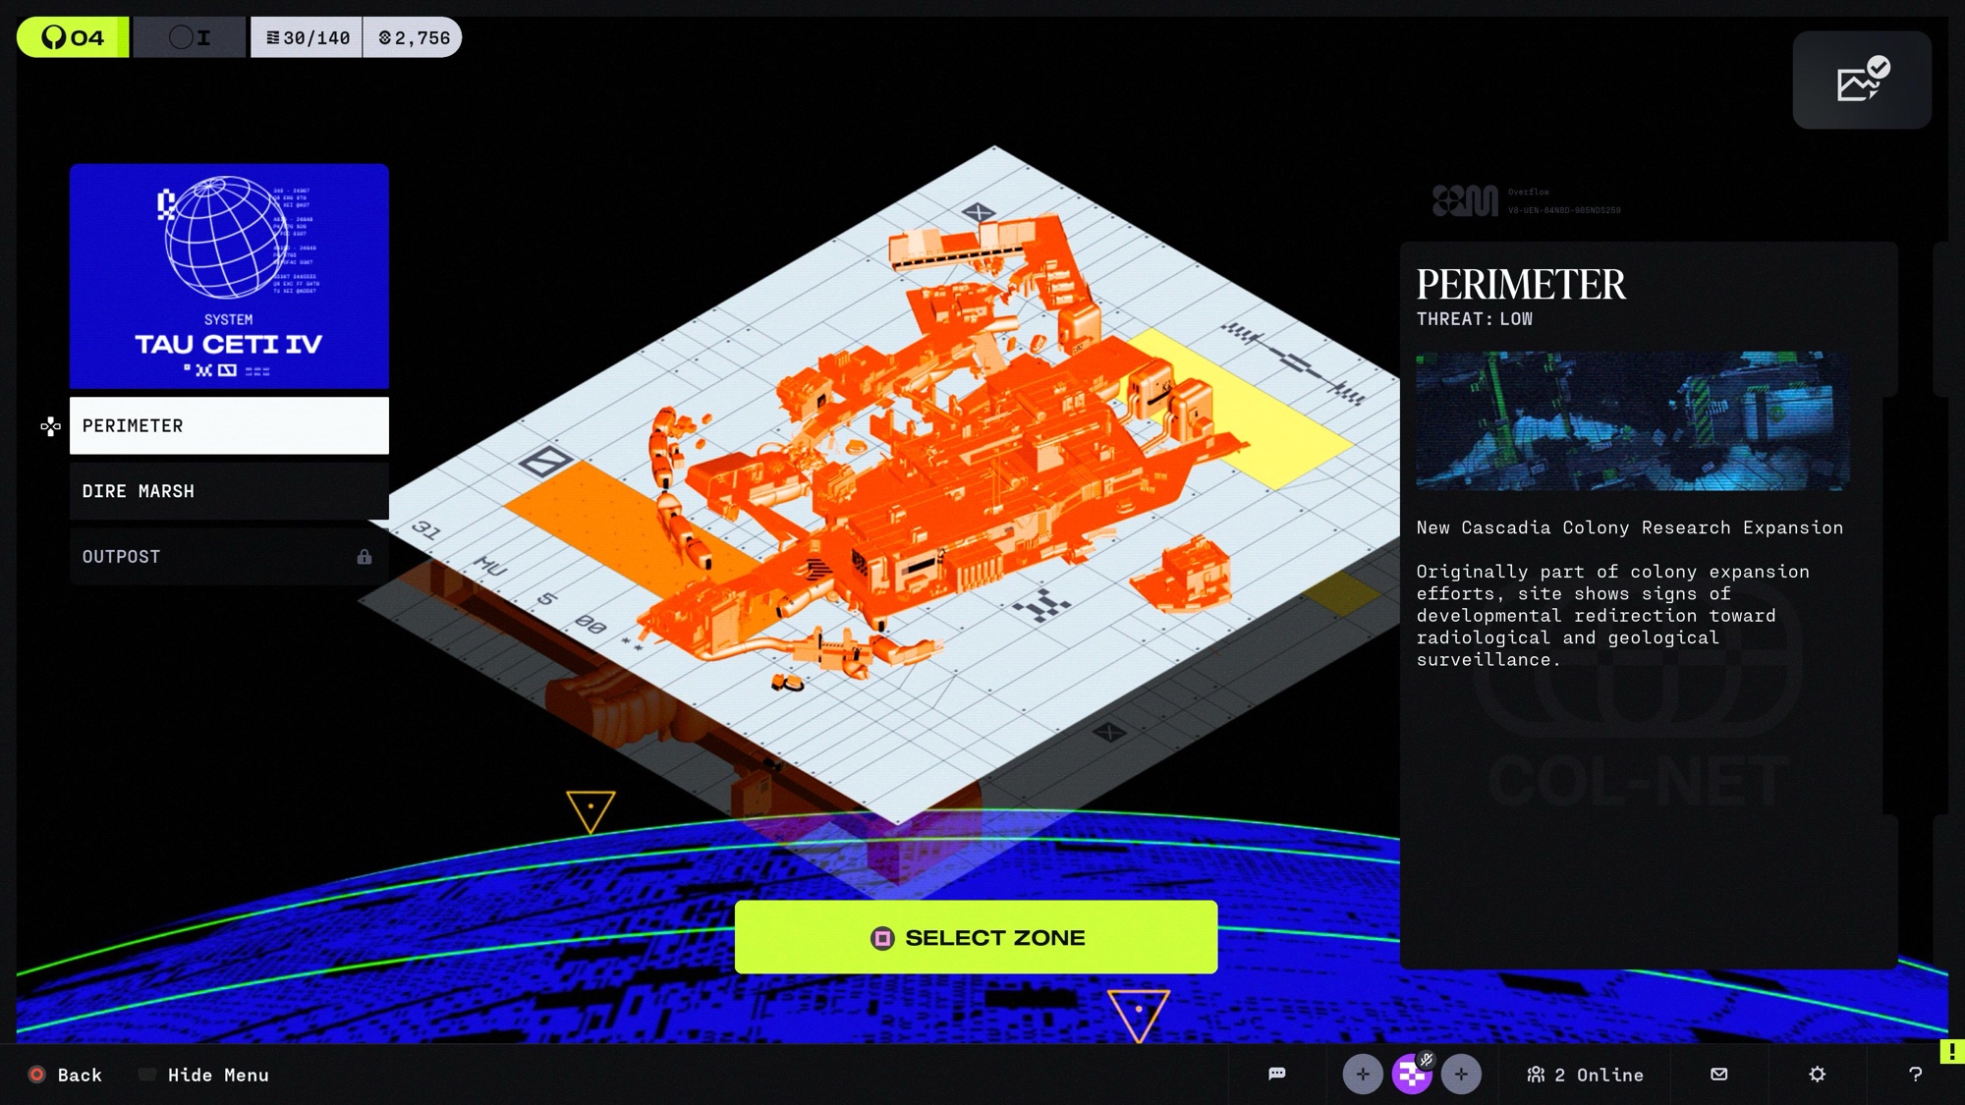Select the Dire Marsh zone
The image size is (1965, 1105).
coord(229,491)
